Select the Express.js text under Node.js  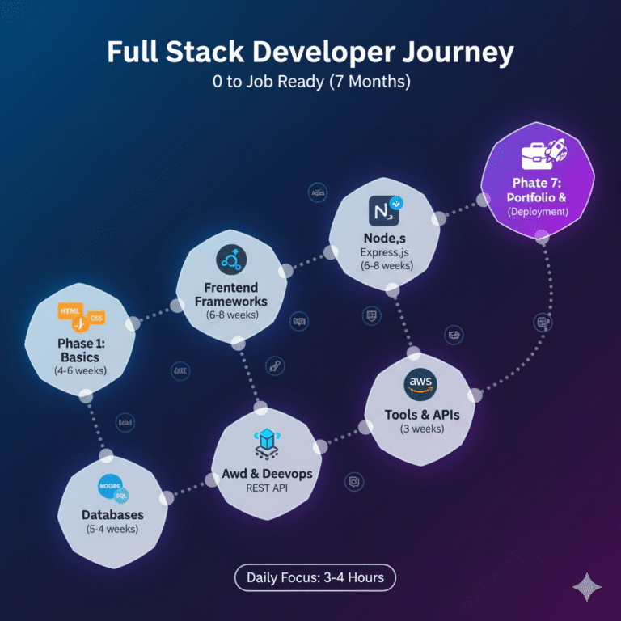click(x=385, y=252)
